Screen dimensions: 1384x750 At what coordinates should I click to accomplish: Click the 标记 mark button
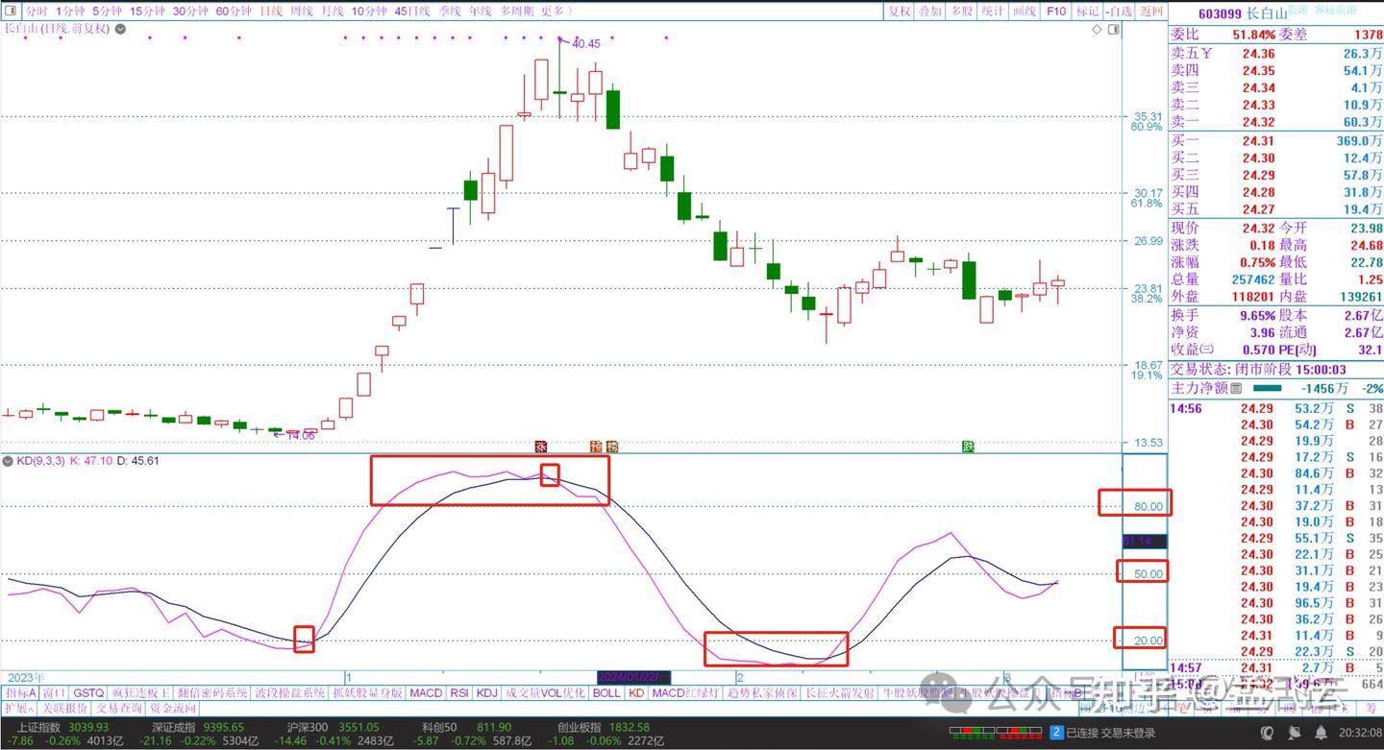(x=1087, y=12)
